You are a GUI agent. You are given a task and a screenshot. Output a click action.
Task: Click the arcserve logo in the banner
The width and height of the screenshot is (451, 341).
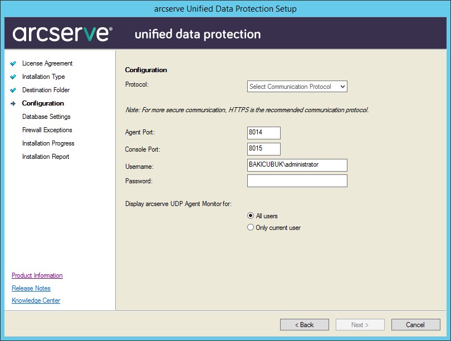(x=62, y=33)
